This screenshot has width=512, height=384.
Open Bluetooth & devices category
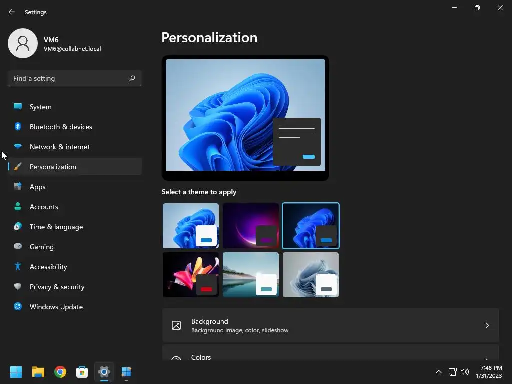pos(75,127)
